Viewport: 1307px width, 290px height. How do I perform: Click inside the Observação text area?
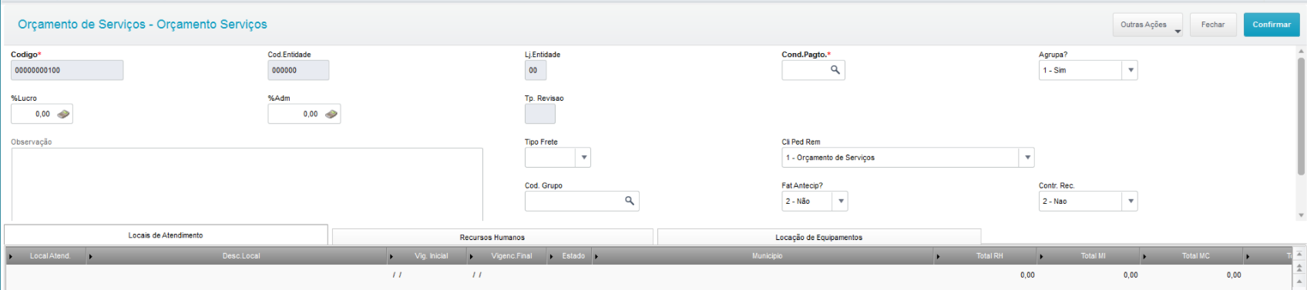pos(247,185)
